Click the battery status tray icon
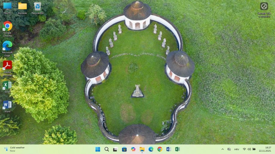 pos(254,149)
